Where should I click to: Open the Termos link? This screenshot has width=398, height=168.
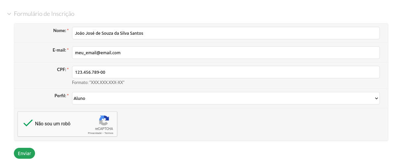pyautogui.click(x=109, y=133)
